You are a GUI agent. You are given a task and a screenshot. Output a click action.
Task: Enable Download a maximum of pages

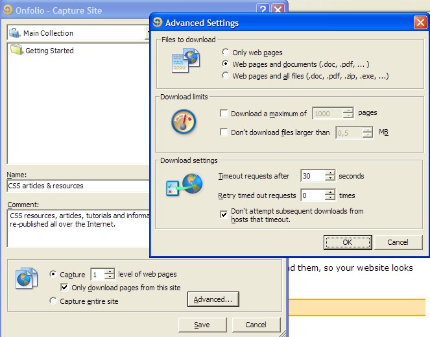[224, 114]
